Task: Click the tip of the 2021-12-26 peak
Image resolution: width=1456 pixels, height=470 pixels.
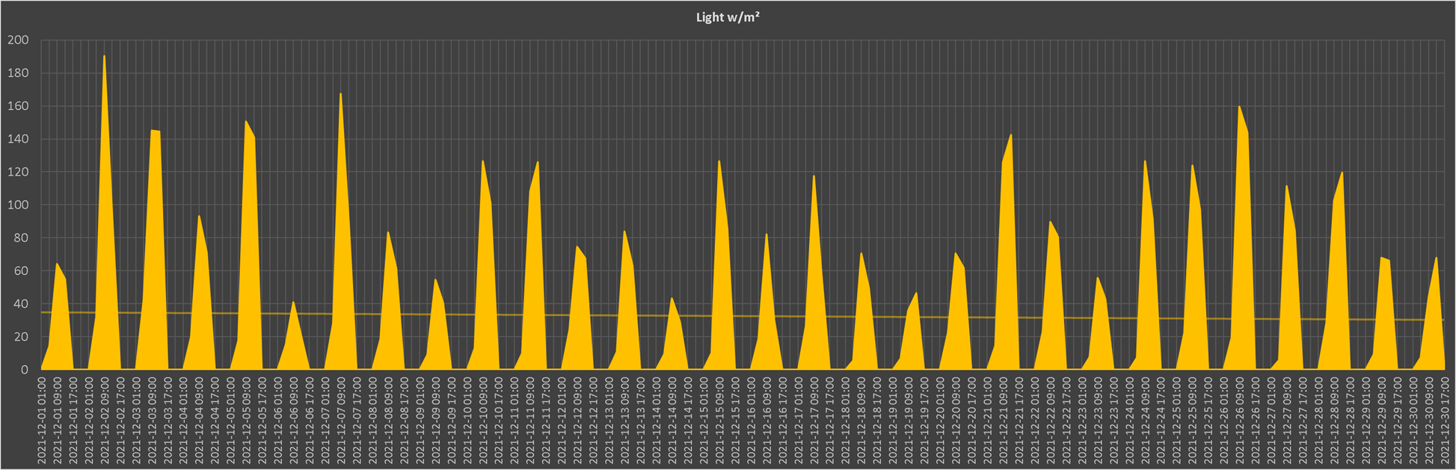Action: [1239, 107]
